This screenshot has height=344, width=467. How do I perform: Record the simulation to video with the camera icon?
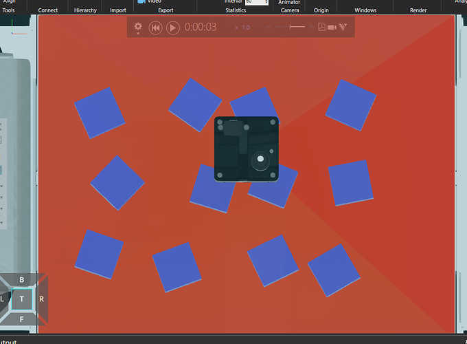point(332,28)
